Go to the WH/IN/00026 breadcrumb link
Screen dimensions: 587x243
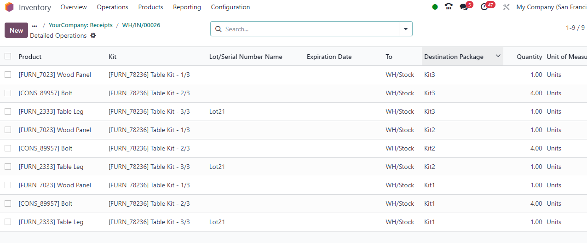[141, 25]
